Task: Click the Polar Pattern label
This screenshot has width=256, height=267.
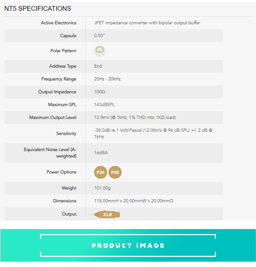Action: pos(63,51)
